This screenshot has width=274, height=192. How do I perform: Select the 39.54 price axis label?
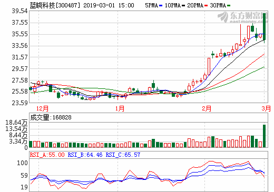pyautogui.click(x=20, y=11)
